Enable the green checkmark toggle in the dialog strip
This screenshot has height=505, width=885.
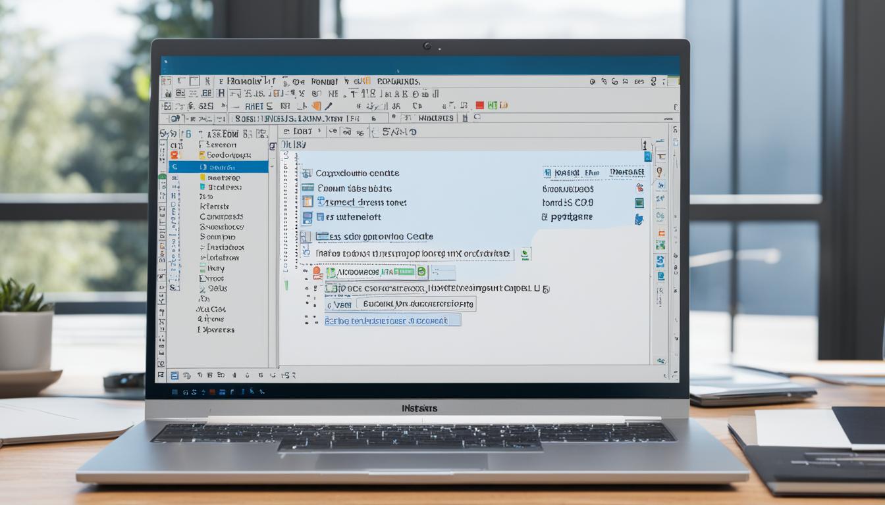(x=421, y=272)
